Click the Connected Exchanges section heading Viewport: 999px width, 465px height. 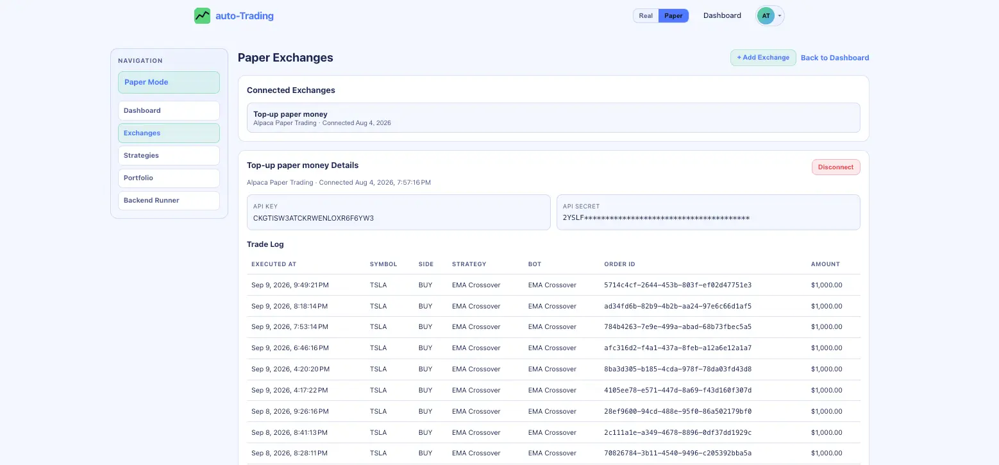click(x=291, y=90)
